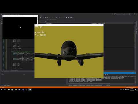Switch to the Breakpoints tab

(x=75, y=85)
